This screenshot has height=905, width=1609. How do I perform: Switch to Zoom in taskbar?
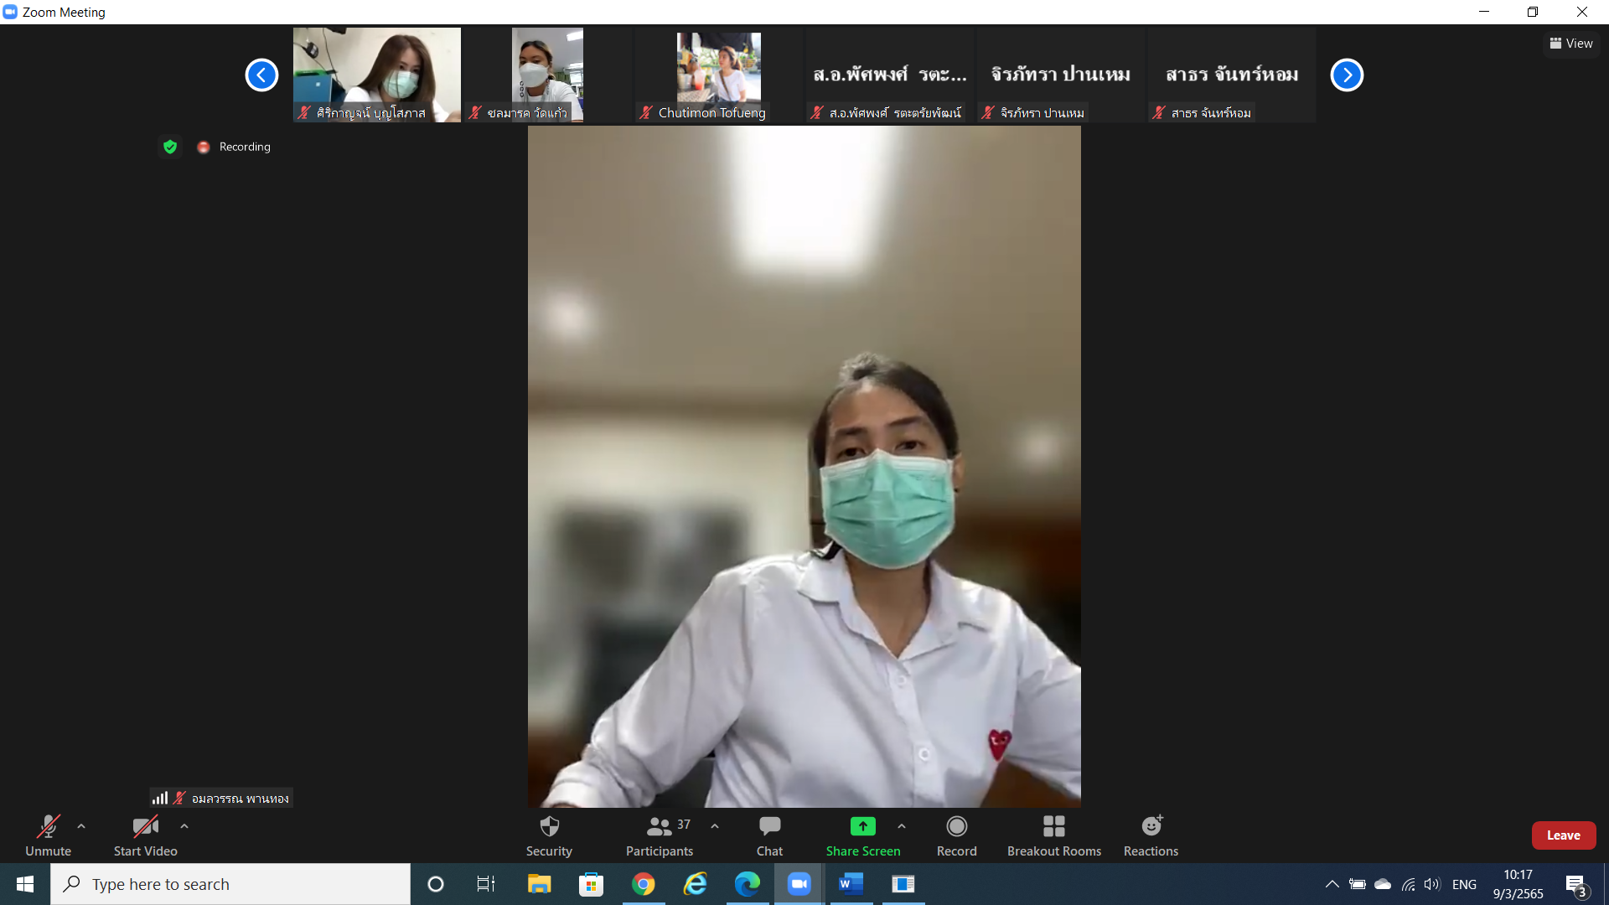799,884
